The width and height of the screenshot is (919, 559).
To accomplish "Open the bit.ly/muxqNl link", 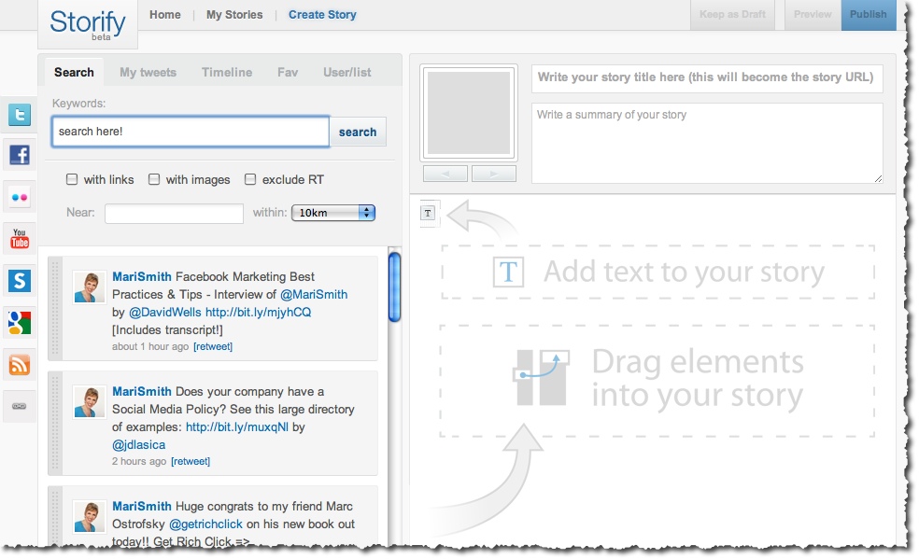I will (x=237, y=426).
